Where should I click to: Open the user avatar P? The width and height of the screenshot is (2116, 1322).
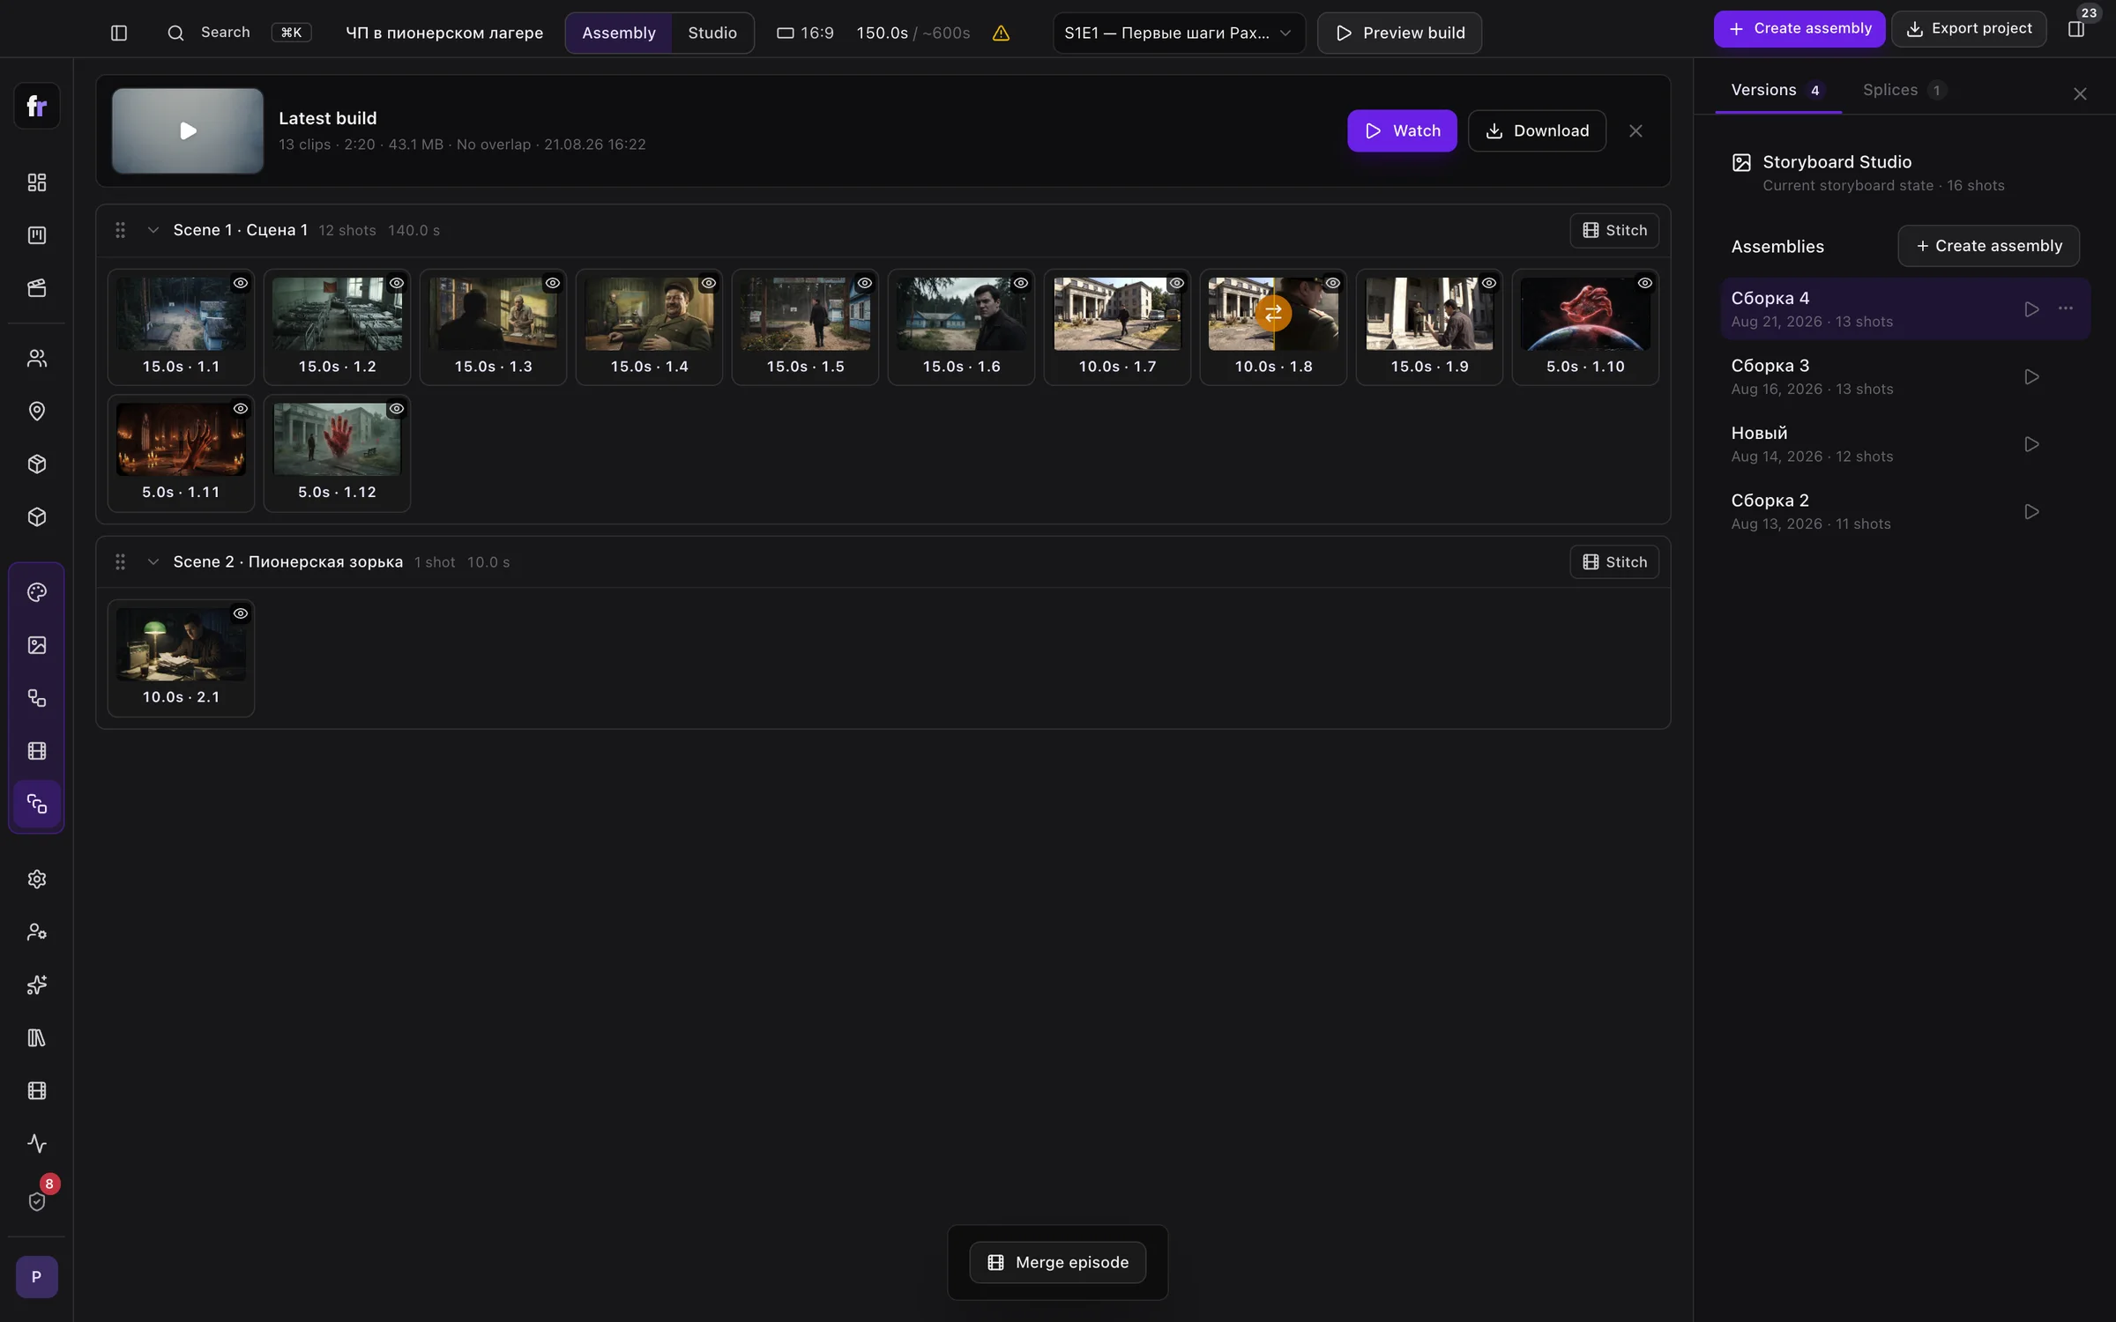37,1277
